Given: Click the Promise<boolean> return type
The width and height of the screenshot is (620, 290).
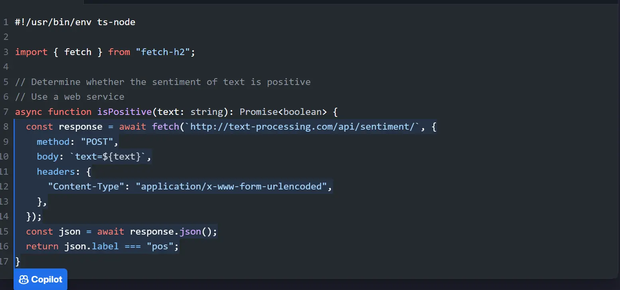Looking at the screenshot, I should (x=283, y=112).
